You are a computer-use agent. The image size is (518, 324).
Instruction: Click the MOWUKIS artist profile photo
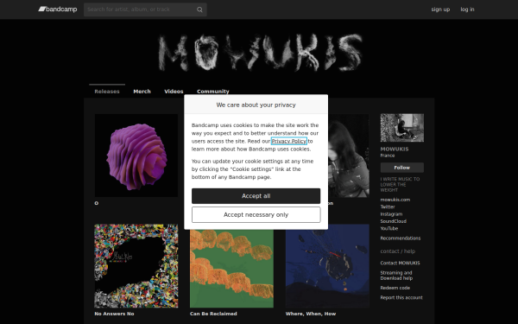click(402, 128)
